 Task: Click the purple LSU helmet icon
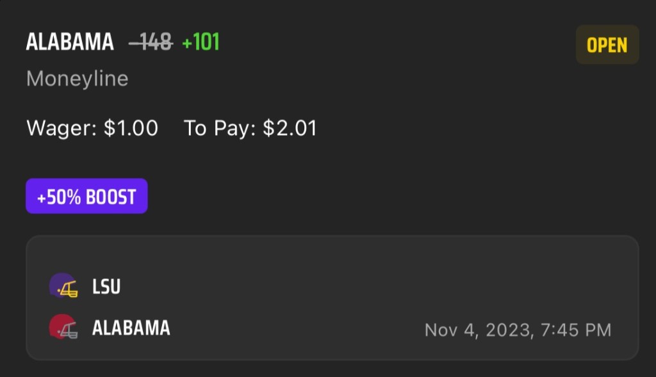pos(63,286)
